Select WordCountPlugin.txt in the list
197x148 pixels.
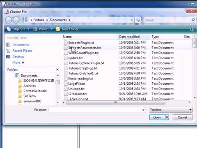83,53
